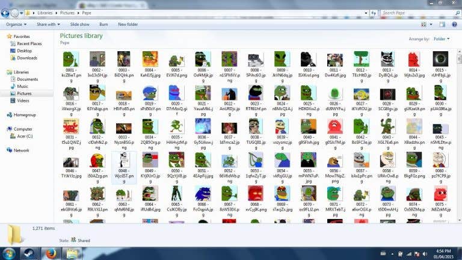462x260 pixels.
Task: Click the refresh button beside address bar
Action: [x=374, y=13]
